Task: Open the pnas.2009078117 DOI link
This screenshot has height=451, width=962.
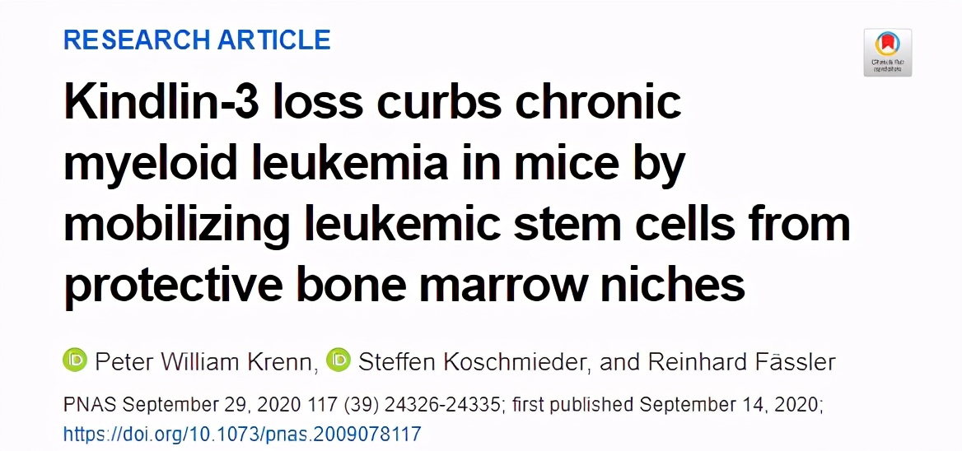Action: coord(242,433)
